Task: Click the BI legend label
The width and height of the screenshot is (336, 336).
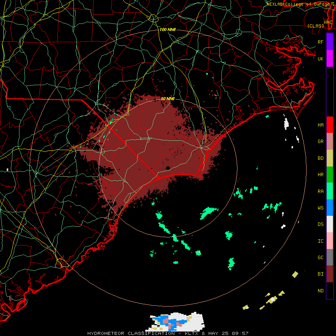Action: 321,274
